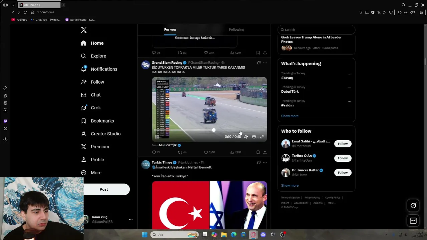Open Twitch icon in Opera sidebar
Image resolution: width=427 pixels, height=240 pixels.
[5, 121]
